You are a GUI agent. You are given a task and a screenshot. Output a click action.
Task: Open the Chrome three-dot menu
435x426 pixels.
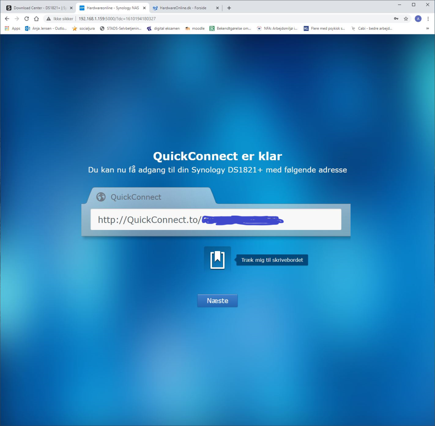[428, 18]
